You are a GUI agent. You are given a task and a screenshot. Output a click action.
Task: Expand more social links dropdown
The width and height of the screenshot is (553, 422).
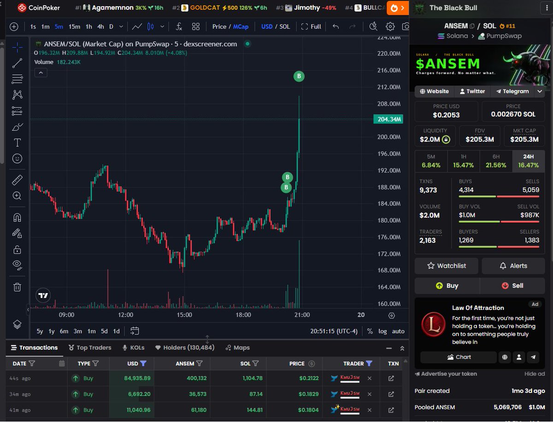[x=540, y=91]
